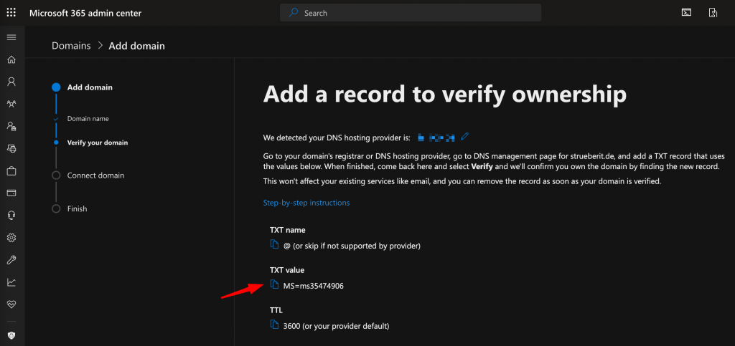
Task: Collapse the navigation menu via hamburger icon
Action: 11,37
